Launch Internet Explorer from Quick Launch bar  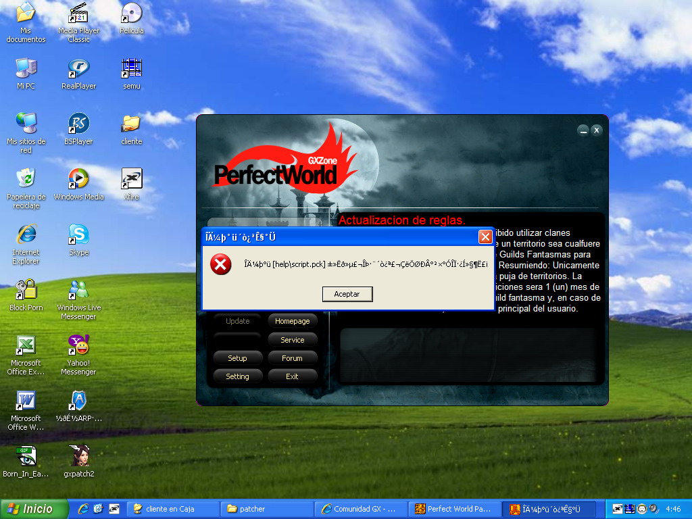[x=83, y=509]
